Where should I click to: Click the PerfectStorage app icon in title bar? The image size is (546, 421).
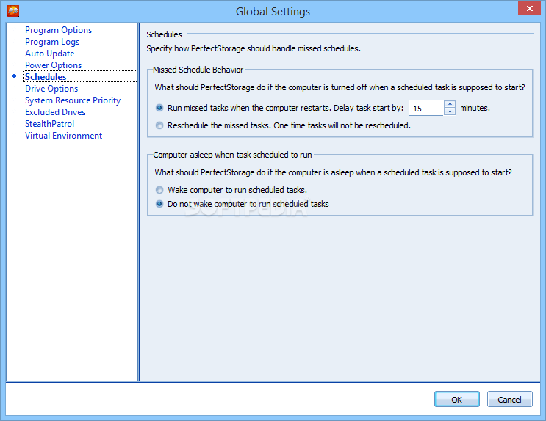click(13, 11)
